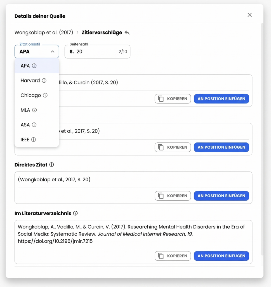
Task: Copy the Literaturverzeichnis reference entry
Action: tap(173, 256)
